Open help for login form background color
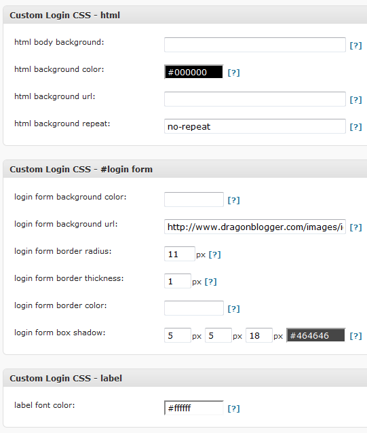Image resolution: width=367 pixels, height=433 pixels. coord(234,200)
